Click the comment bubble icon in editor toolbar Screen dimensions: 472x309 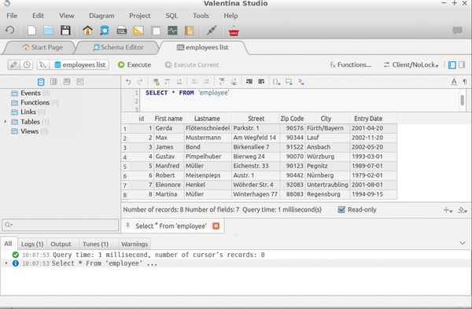pos(289,82)
